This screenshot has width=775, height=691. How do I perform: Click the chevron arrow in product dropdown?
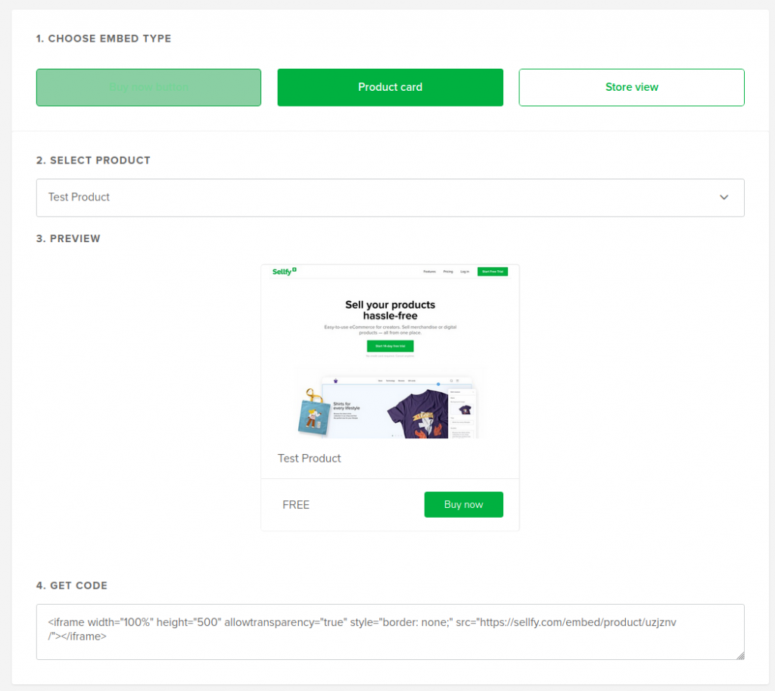tap(724, 198)
